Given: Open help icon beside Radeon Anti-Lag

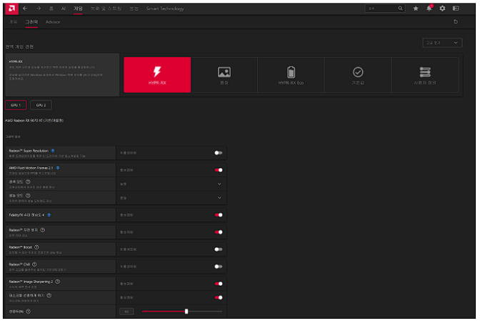Looking at the screenshot, I should [x=43, y=229].
